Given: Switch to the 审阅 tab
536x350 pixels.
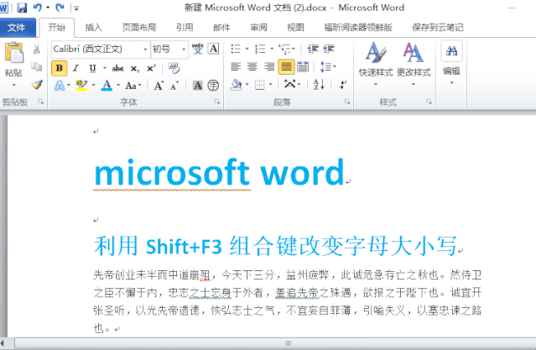Looking at the screenshot, I should point(258,28).
